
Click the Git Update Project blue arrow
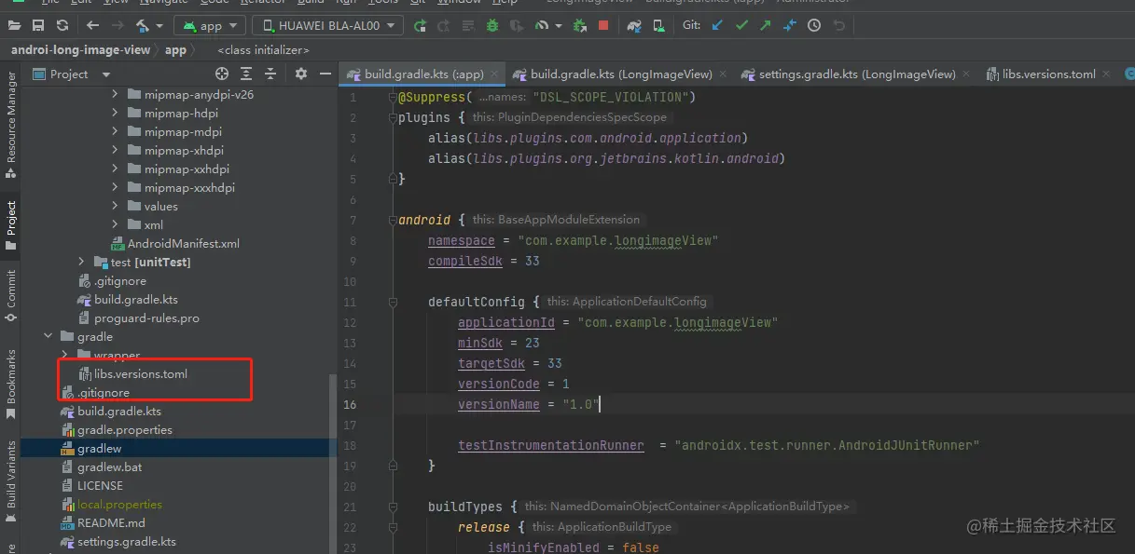(x=717, y=26)
